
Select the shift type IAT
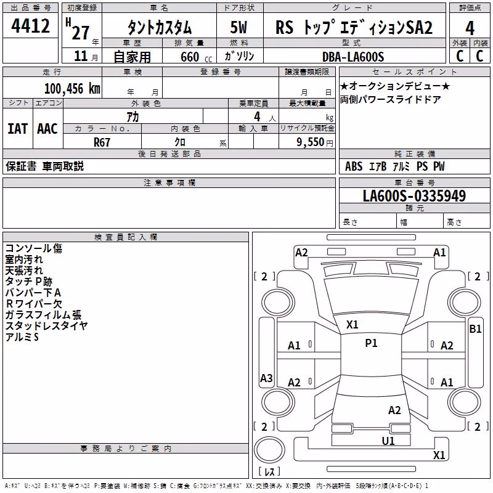tap(18, 129)
